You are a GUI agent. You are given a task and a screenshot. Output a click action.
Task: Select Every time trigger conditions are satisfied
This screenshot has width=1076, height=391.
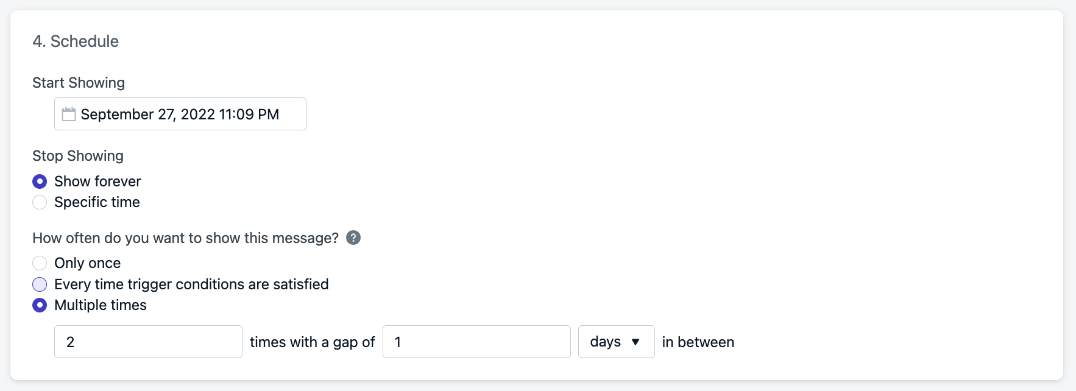(40, 284)
